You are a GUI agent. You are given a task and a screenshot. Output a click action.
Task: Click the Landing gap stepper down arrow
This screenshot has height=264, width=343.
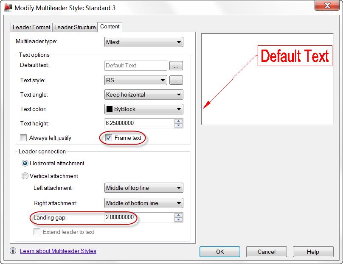(179, 220)
